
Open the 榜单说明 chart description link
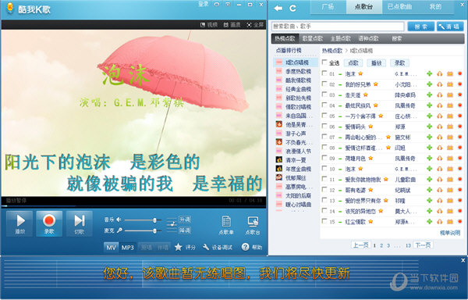(x=450, y=233)
